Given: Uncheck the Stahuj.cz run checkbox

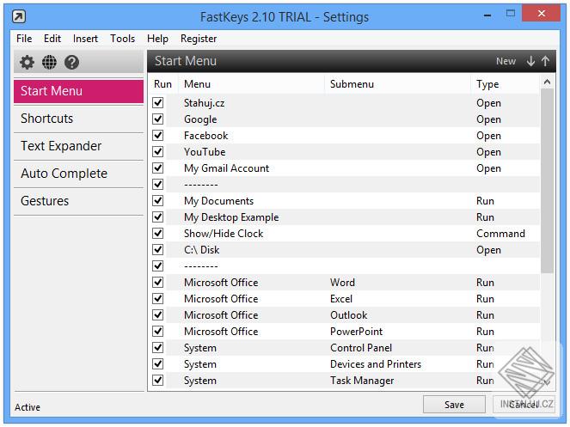Looking at the screenshot, I should (x=158, y=103).
